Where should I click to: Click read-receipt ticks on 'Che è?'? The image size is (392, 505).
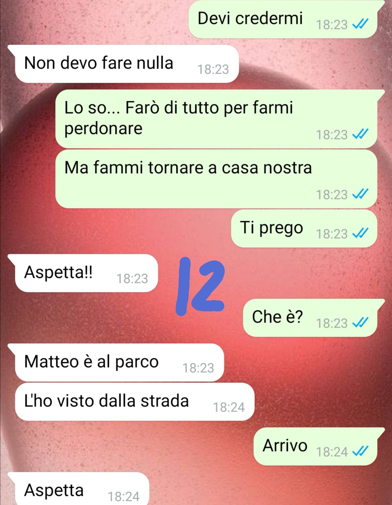(360, 323)
